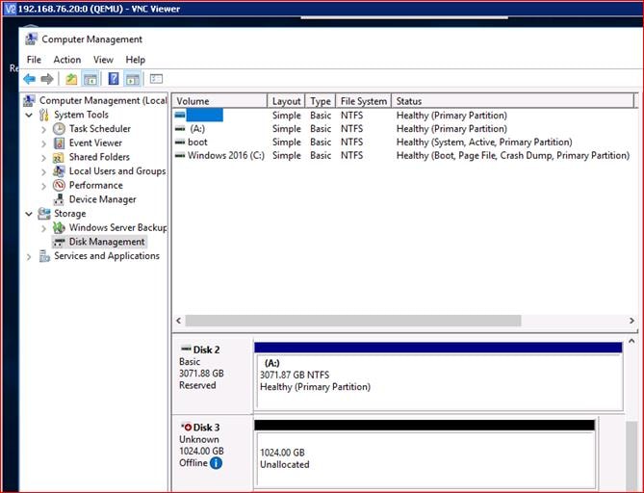Click the drive icon of the boot volume

(180, 143)
